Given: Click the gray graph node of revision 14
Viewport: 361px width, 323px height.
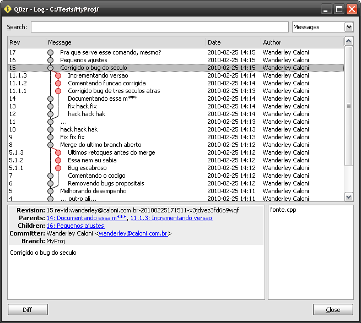Looking at the screenshot, I should (x=50, y=98).
